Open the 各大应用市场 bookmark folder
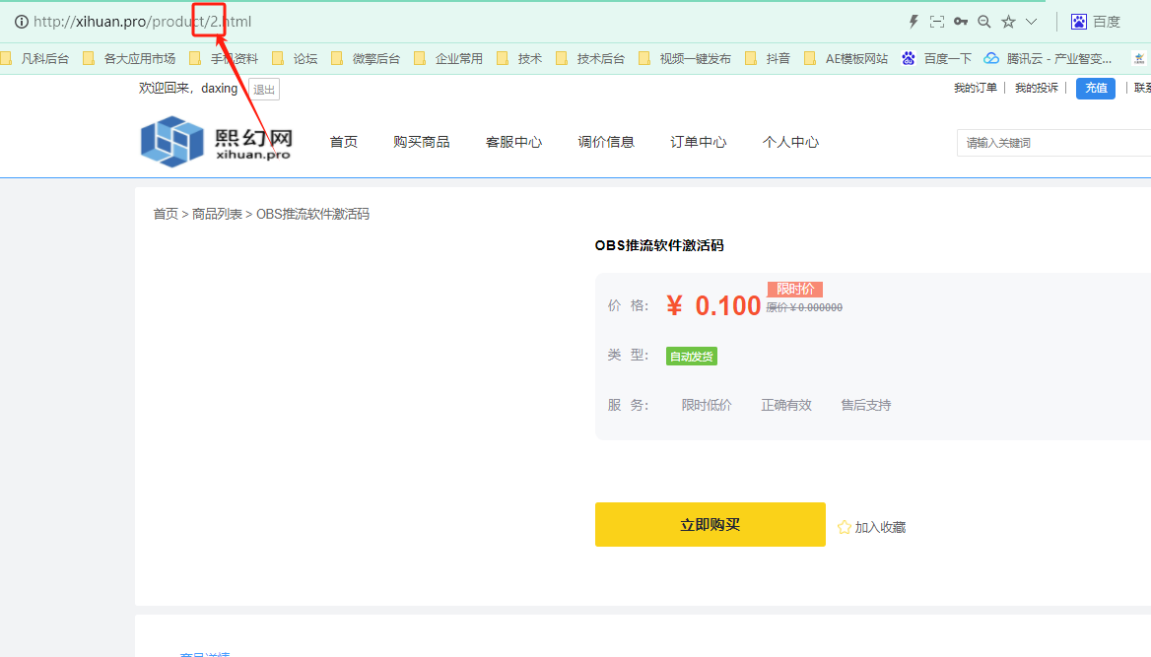The width and height of the screenshot is (1151, 657). (x=129, y=59)
